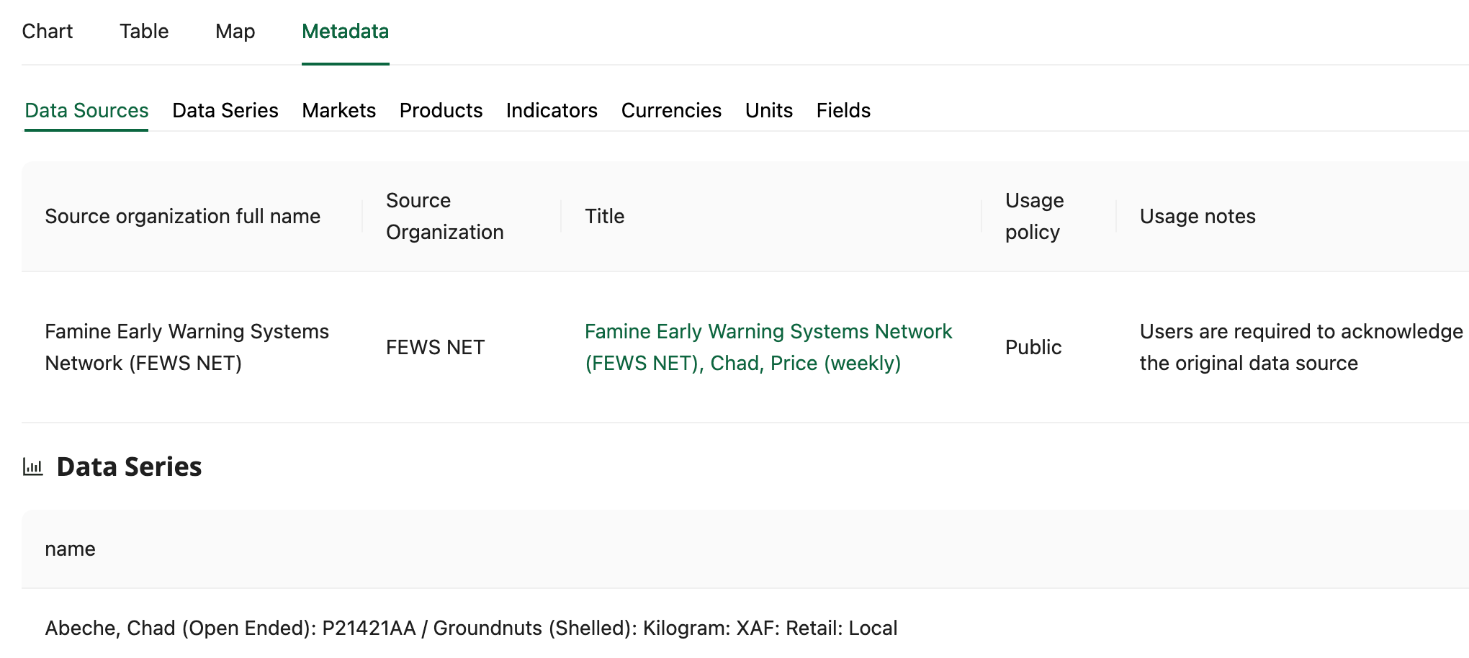Open the FEWS NET Chad Price weekly link

click(768, 347)
